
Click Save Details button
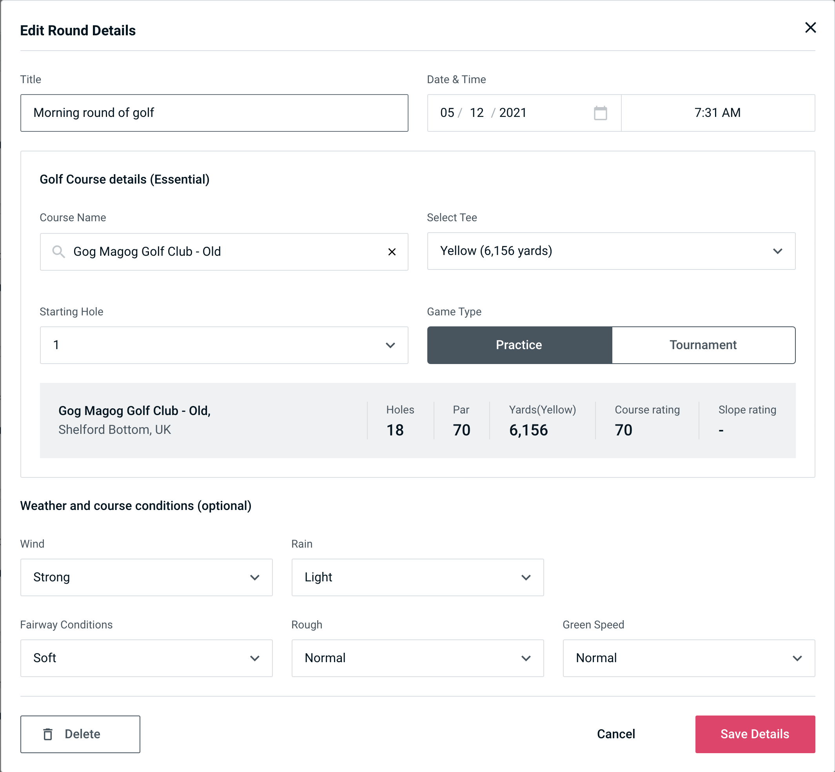click(x=754, y=734)
